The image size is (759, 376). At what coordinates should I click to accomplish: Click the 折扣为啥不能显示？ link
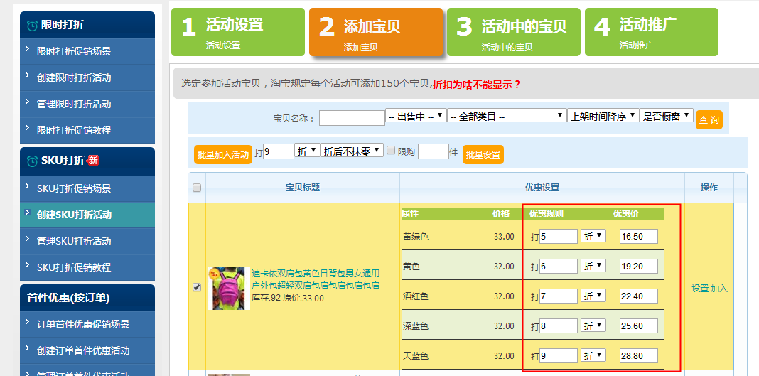pos(476,85)
